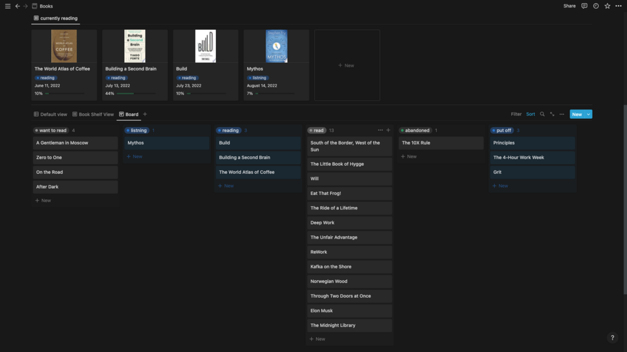The height and width of the screenshot is (352, 627).
Task: Add new item under want to read
Action: [43, 201]
